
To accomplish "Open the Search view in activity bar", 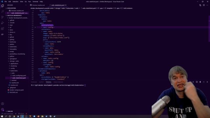I will tap(2, 11).
